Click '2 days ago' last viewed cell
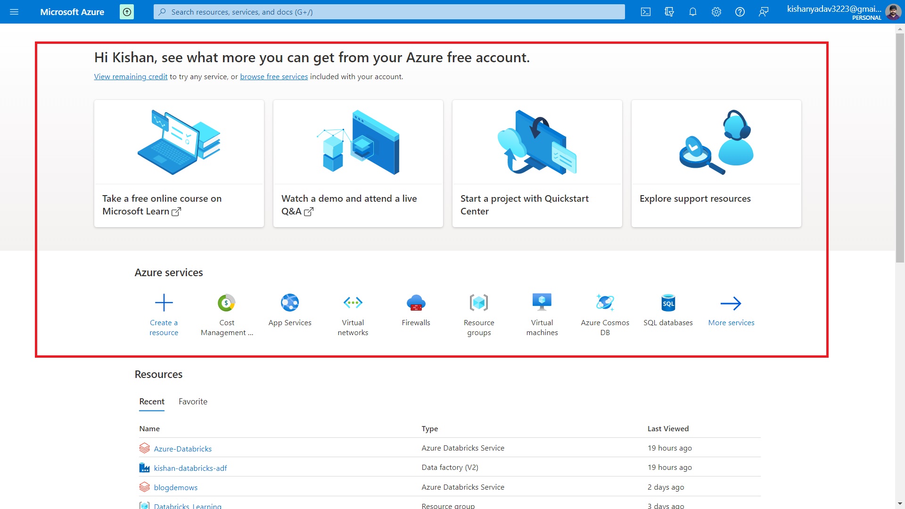The height and width of the screenshot is (509, 905). point(666,487)
